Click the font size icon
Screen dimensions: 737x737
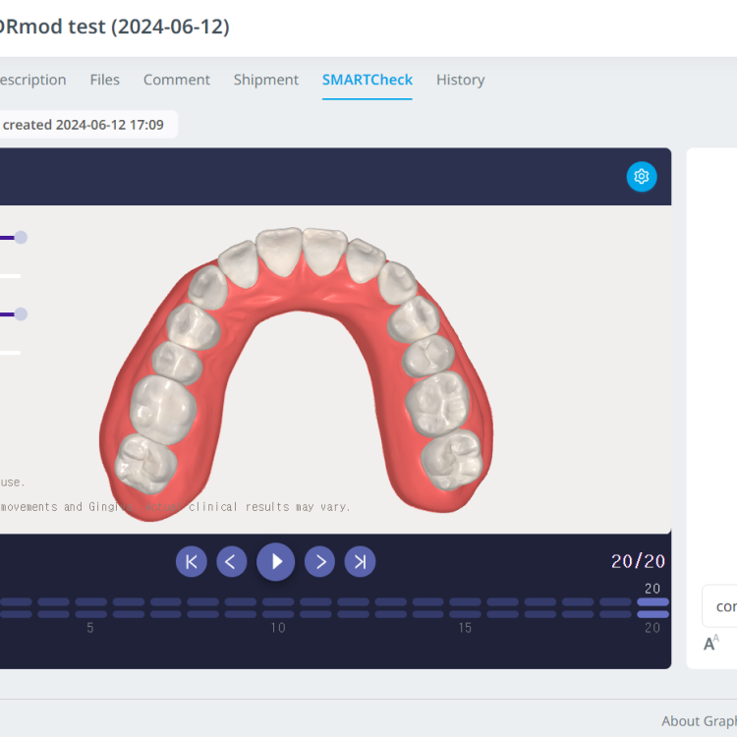(x=711, y=643)
